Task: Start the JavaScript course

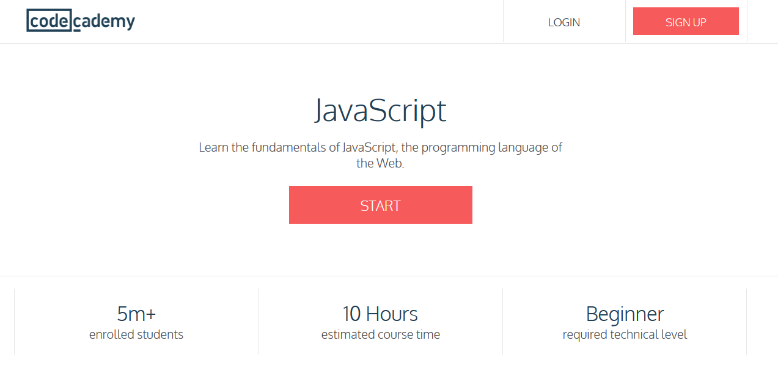Action: pyautogui.click(x=381, y=205)
